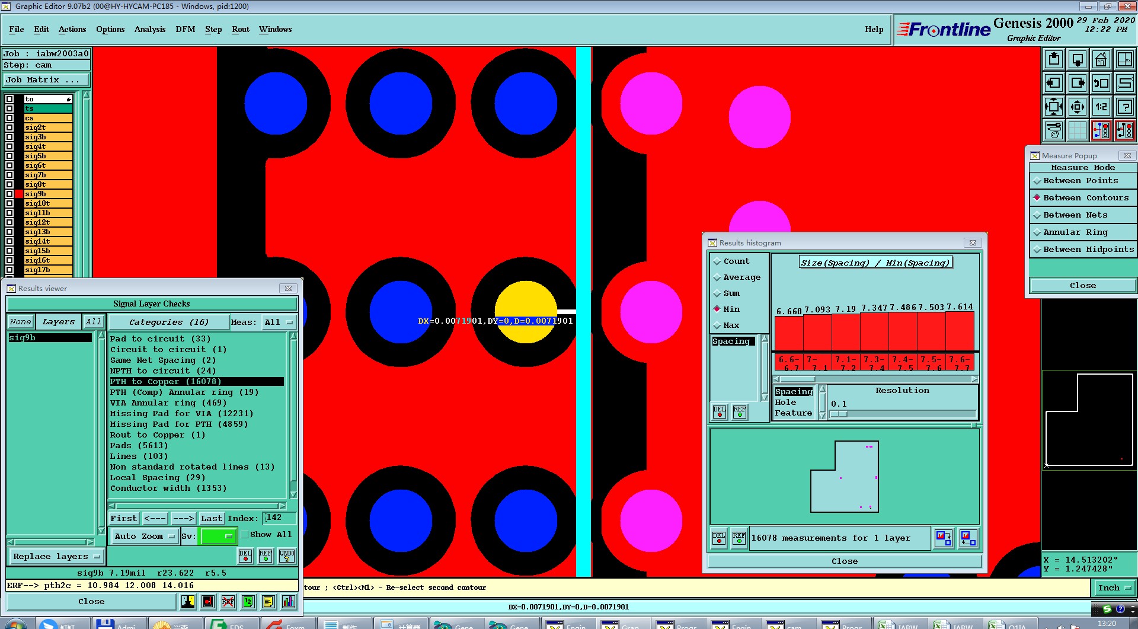Click Close button in Results histogram
This screenshot has width=1138, height=629.
coord(845,561)
